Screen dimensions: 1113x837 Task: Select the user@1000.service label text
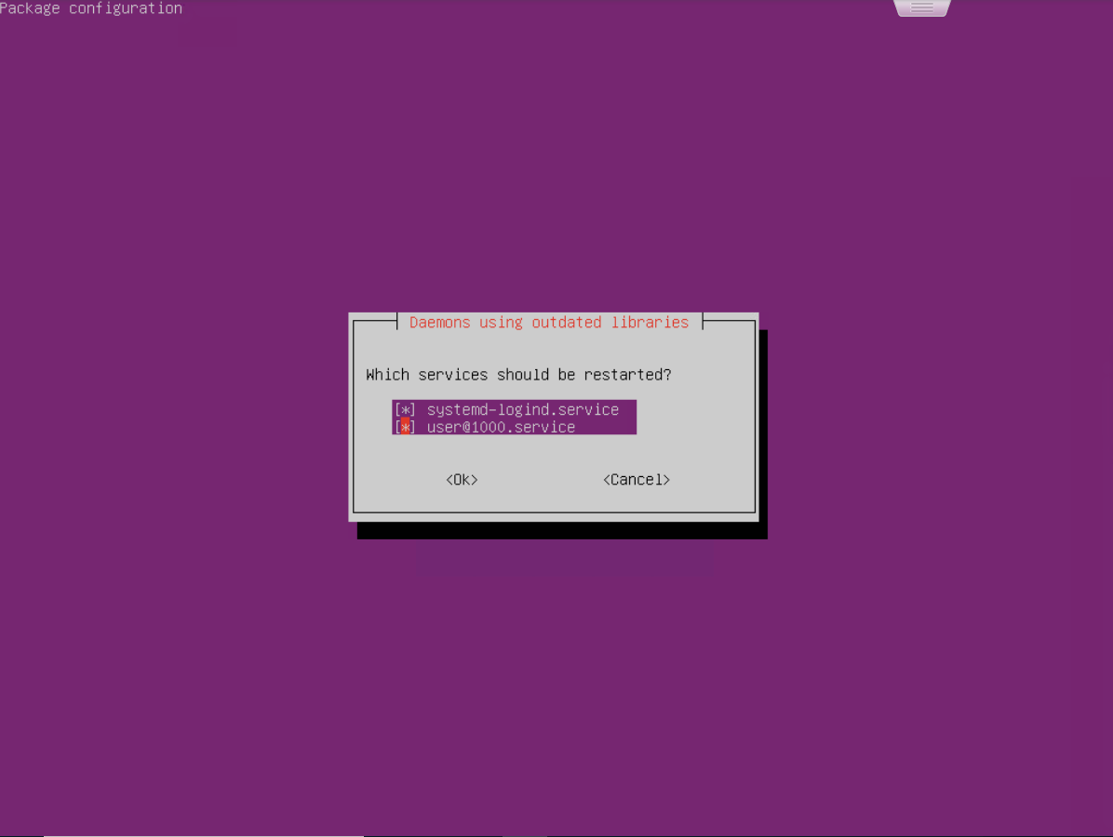[501, 427]
